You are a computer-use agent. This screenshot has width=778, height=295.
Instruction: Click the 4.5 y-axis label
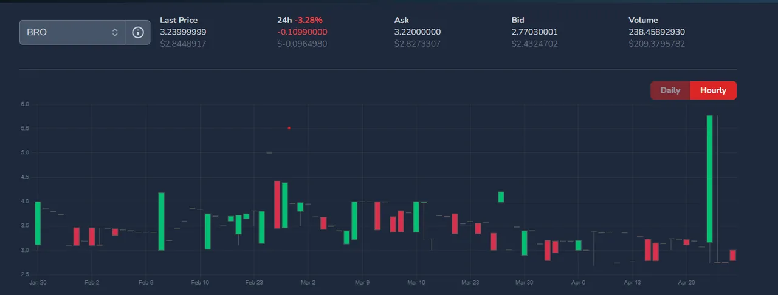point(25,177)
